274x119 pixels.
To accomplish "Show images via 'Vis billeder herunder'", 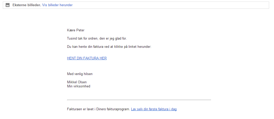I will 57,5.
